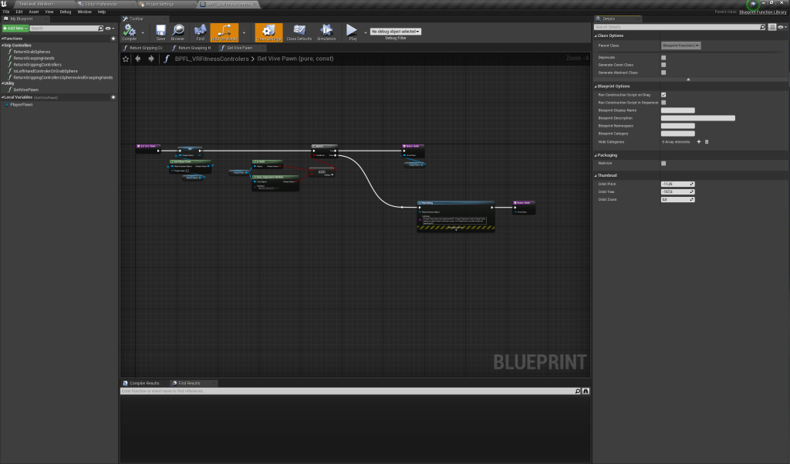
Task: Open the Asset menu
Action: [34, 12]
